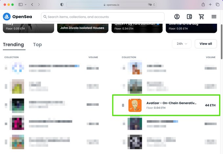Open John Divola Isolated Houses card

pyautogui.click(x=83, y=28)
